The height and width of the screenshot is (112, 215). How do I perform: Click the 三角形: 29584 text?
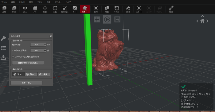[188, 97]
